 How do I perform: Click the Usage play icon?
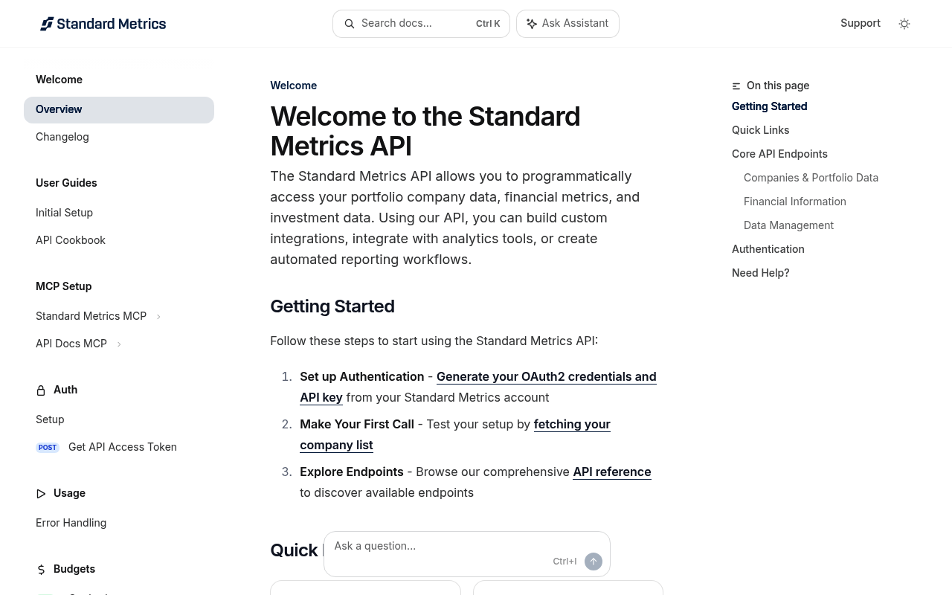click(x=41, y=493)
